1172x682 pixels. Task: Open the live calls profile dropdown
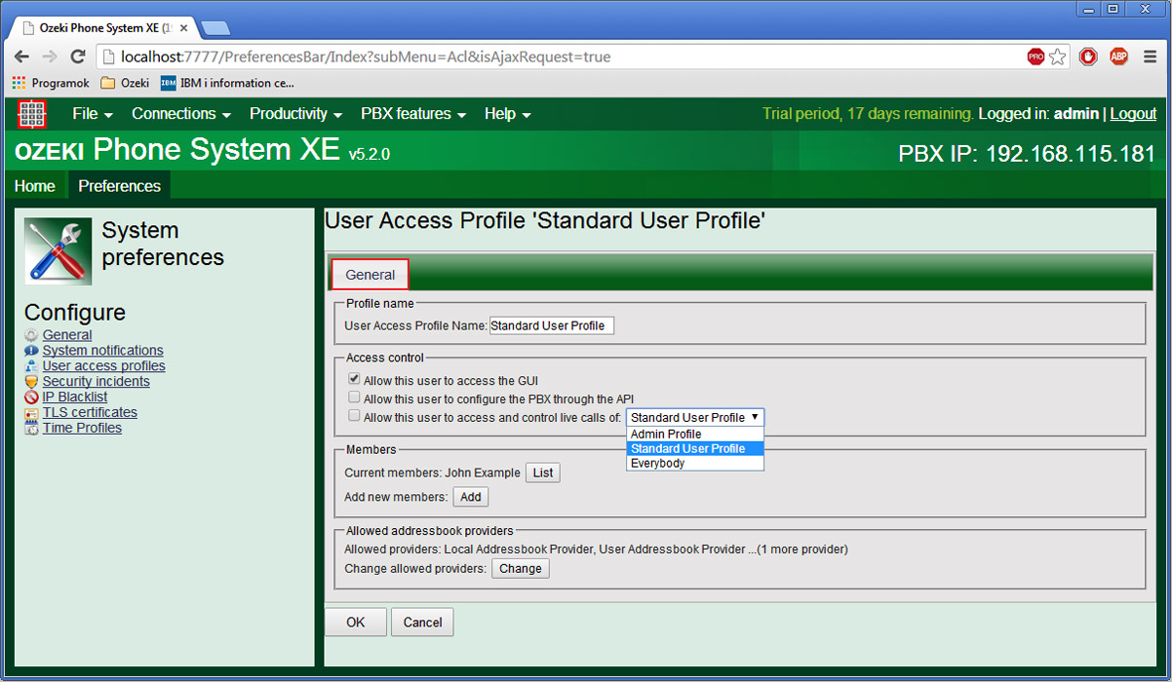coord(695,417)
